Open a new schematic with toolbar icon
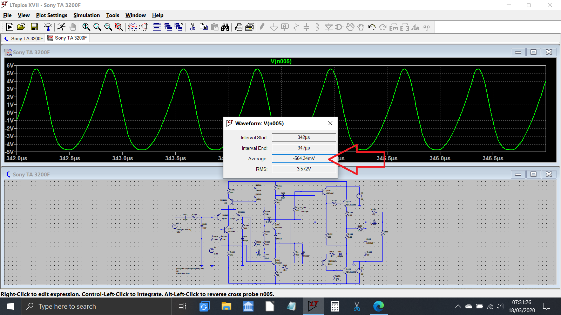Viewport: 561px width, 315px height. [10, 27]
